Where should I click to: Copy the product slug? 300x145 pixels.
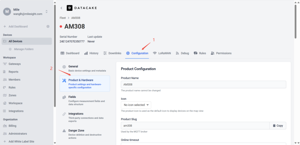[x=278, y=126]
